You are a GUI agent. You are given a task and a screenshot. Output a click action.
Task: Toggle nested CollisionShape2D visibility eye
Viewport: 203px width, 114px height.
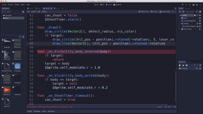click(200, 26)
